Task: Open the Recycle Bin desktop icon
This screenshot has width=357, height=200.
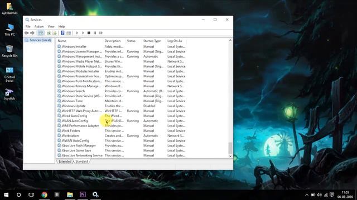Action: tap(9, 51)
